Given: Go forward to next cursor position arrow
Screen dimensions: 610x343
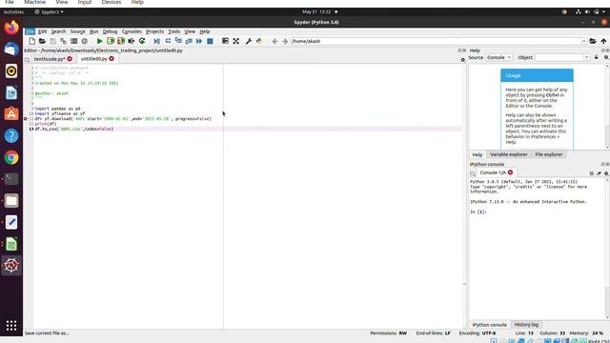Looking at the screenshot, I should [x=285, y=41].
